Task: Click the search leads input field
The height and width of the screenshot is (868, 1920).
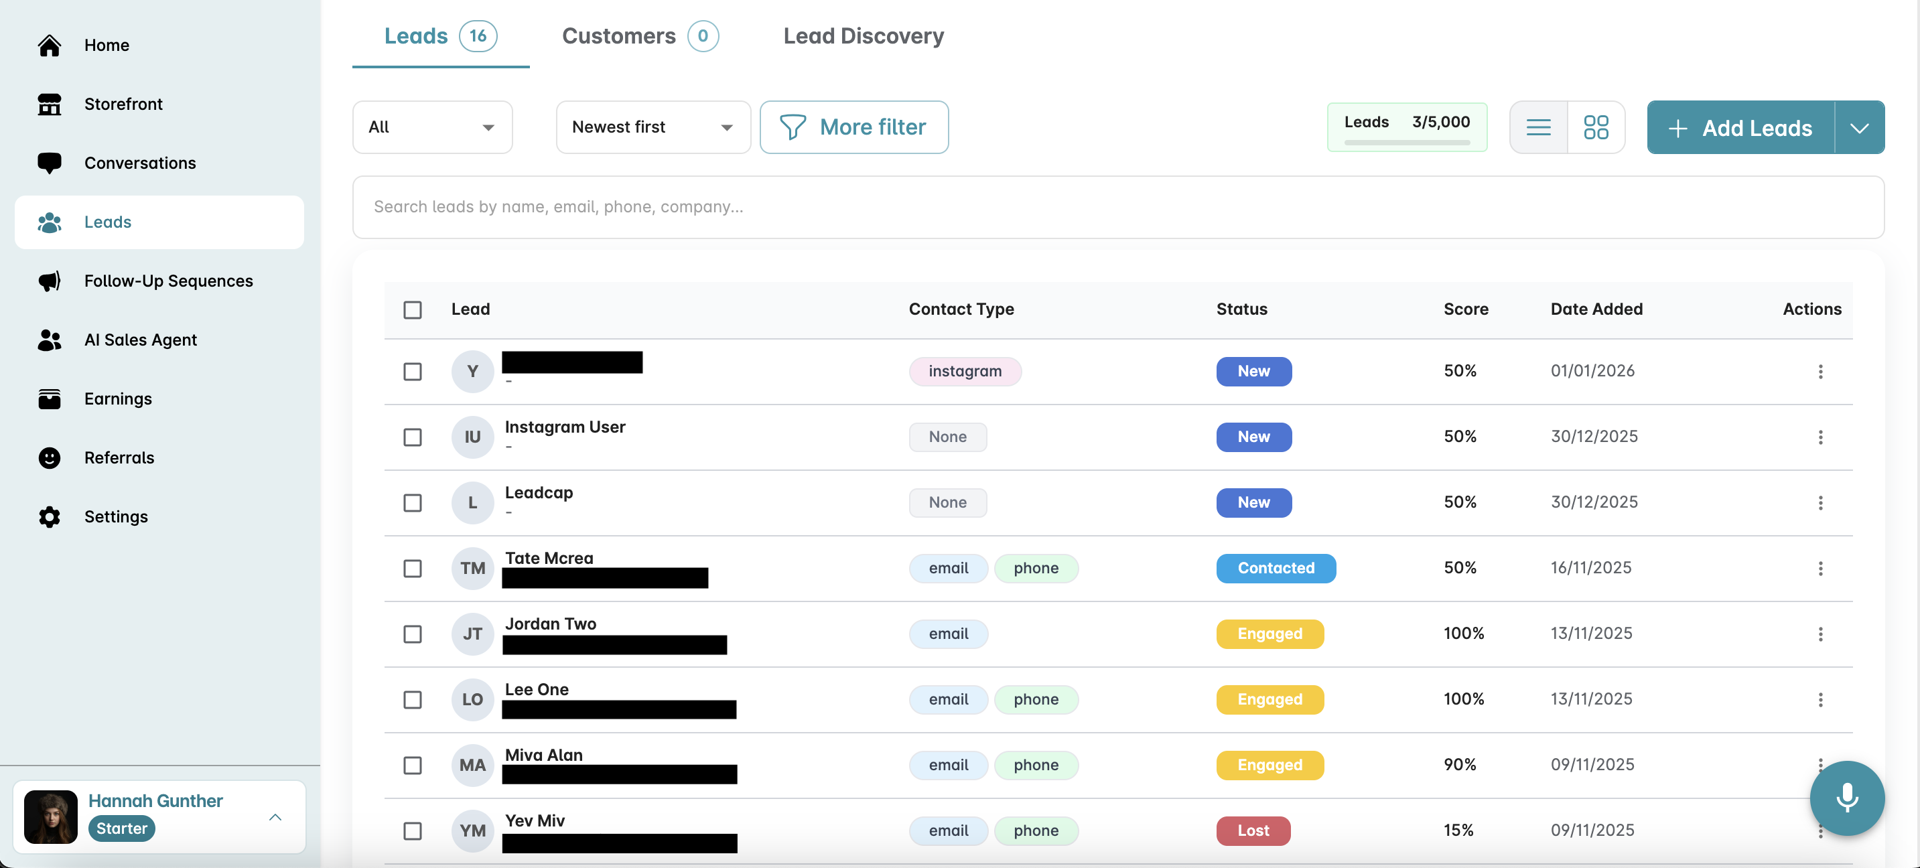Action: pos(1117,207)
